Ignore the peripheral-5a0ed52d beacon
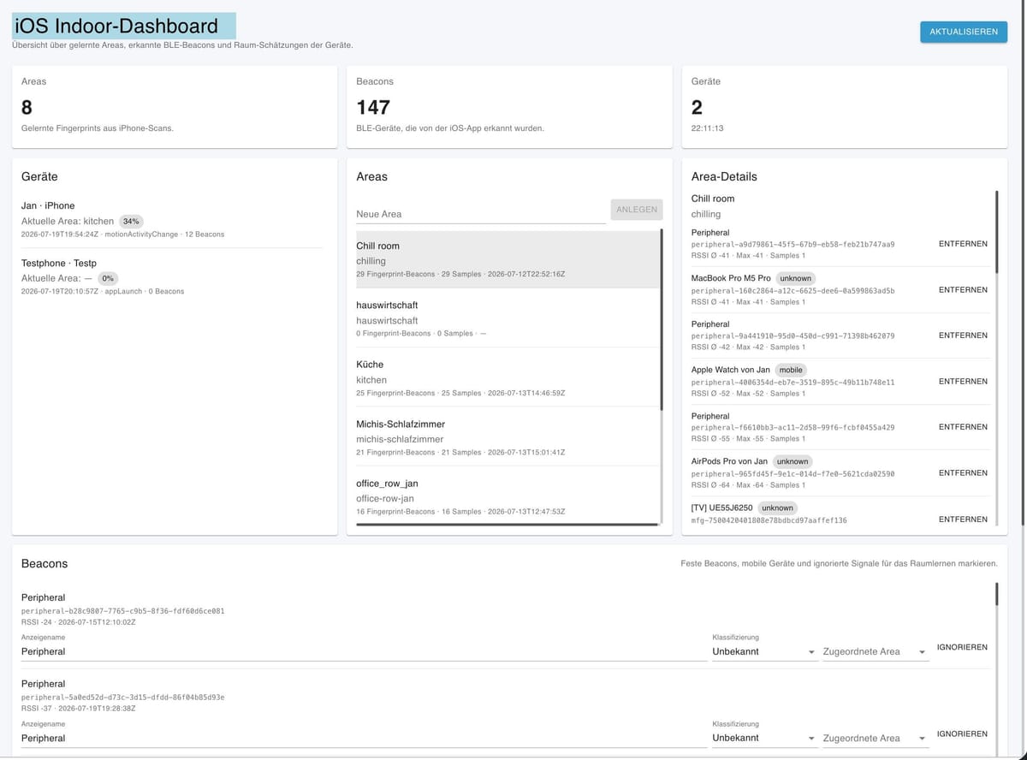This screenshot has width=1027, height=760. pos(962,733)
